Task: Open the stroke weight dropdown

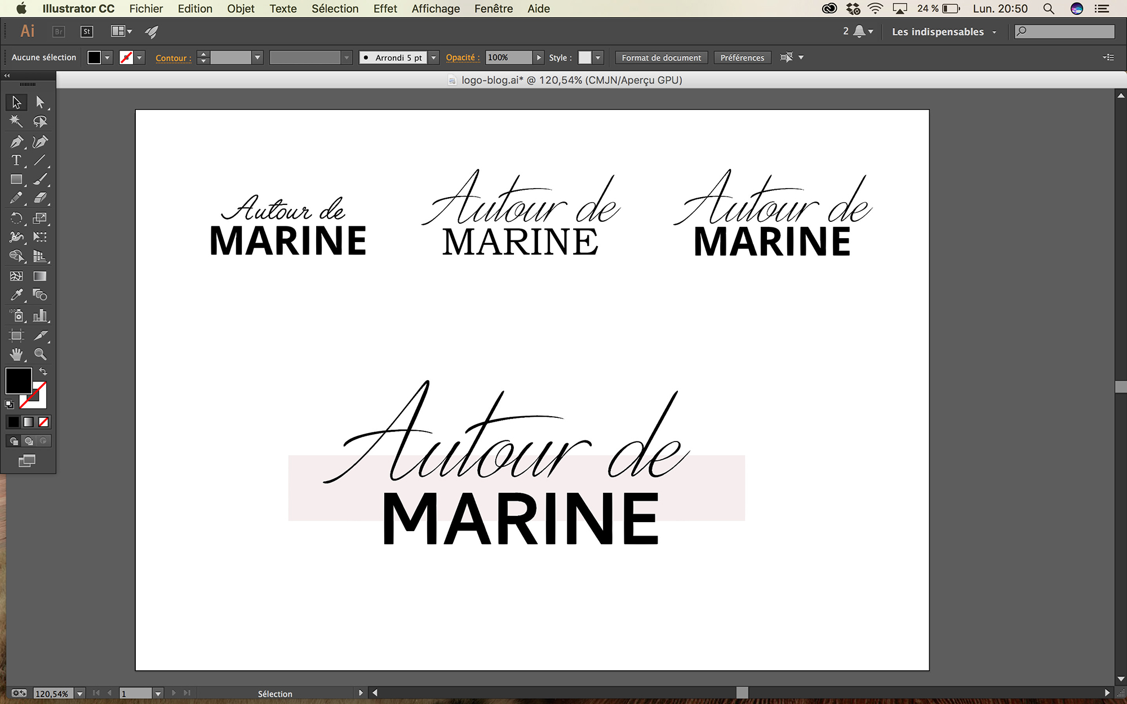Action: tap(258, 57)
